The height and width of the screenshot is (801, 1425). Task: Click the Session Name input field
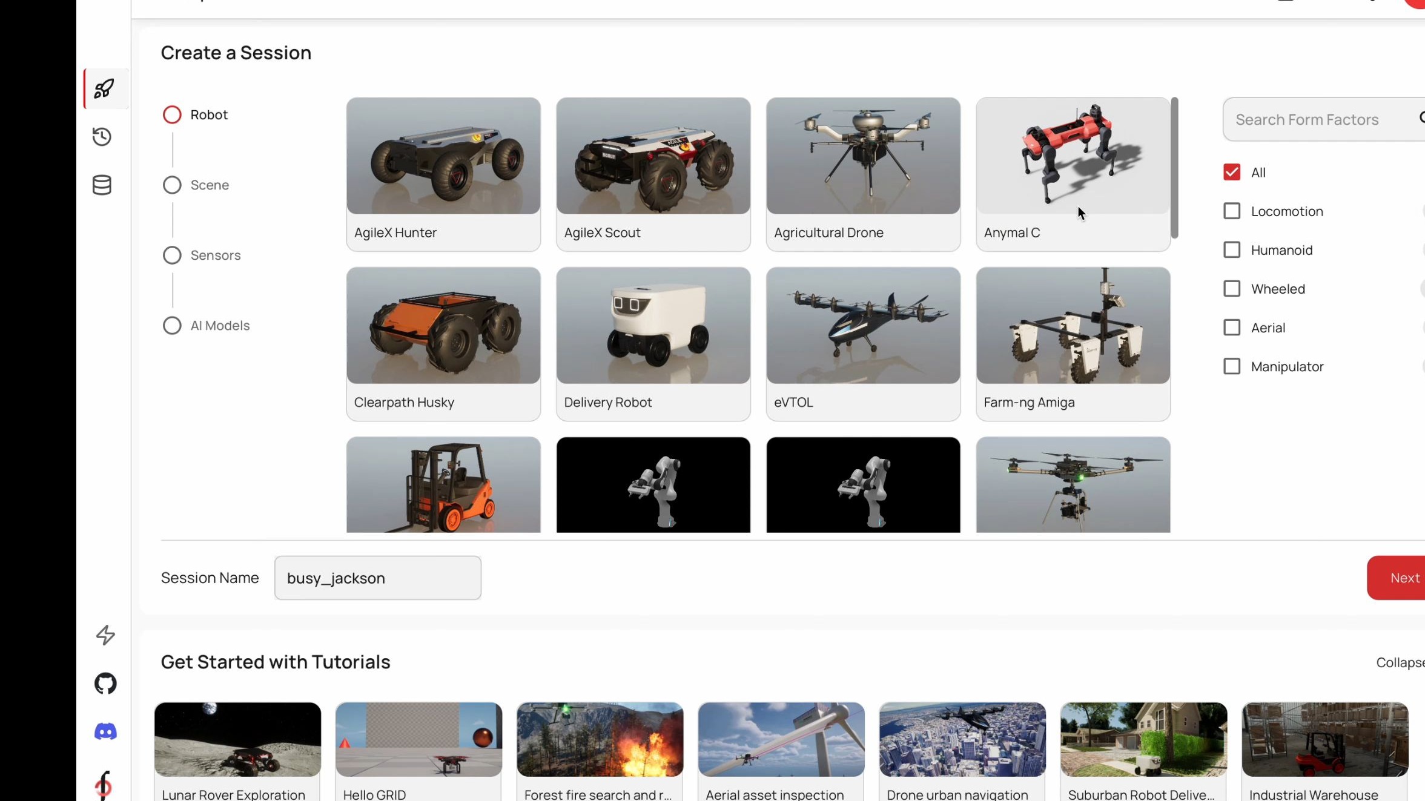[x=378, y=578]
